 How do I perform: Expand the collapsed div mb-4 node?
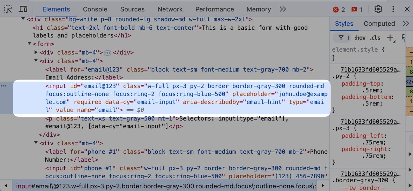coord(36,52)
